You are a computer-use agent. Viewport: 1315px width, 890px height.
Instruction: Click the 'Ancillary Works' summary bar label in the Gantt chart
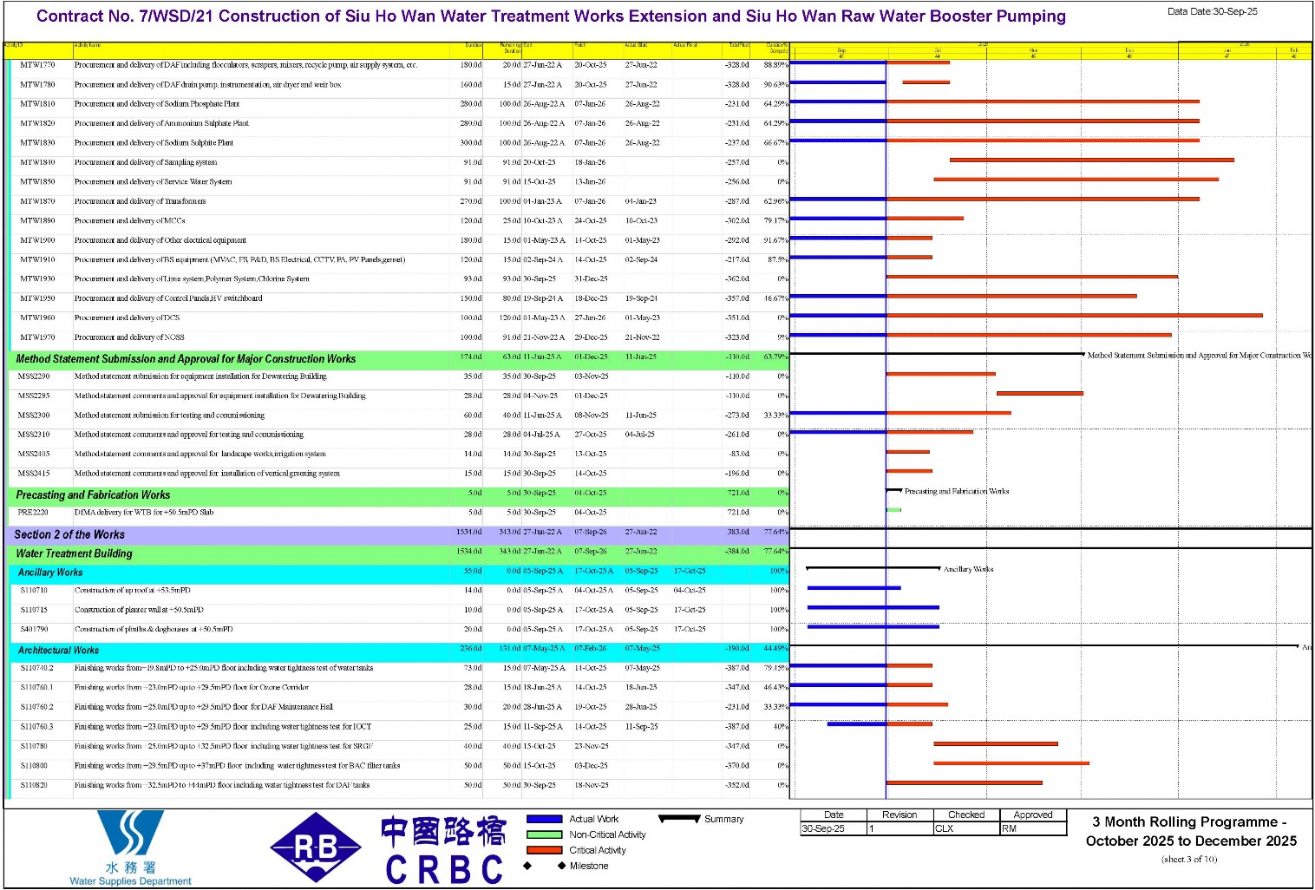968,569
